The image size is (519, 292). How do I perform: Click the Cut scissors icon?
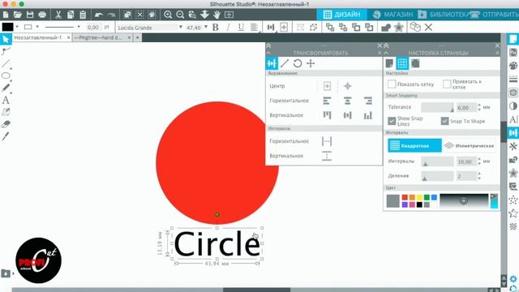pyautogui.click(x=58, y=15)
